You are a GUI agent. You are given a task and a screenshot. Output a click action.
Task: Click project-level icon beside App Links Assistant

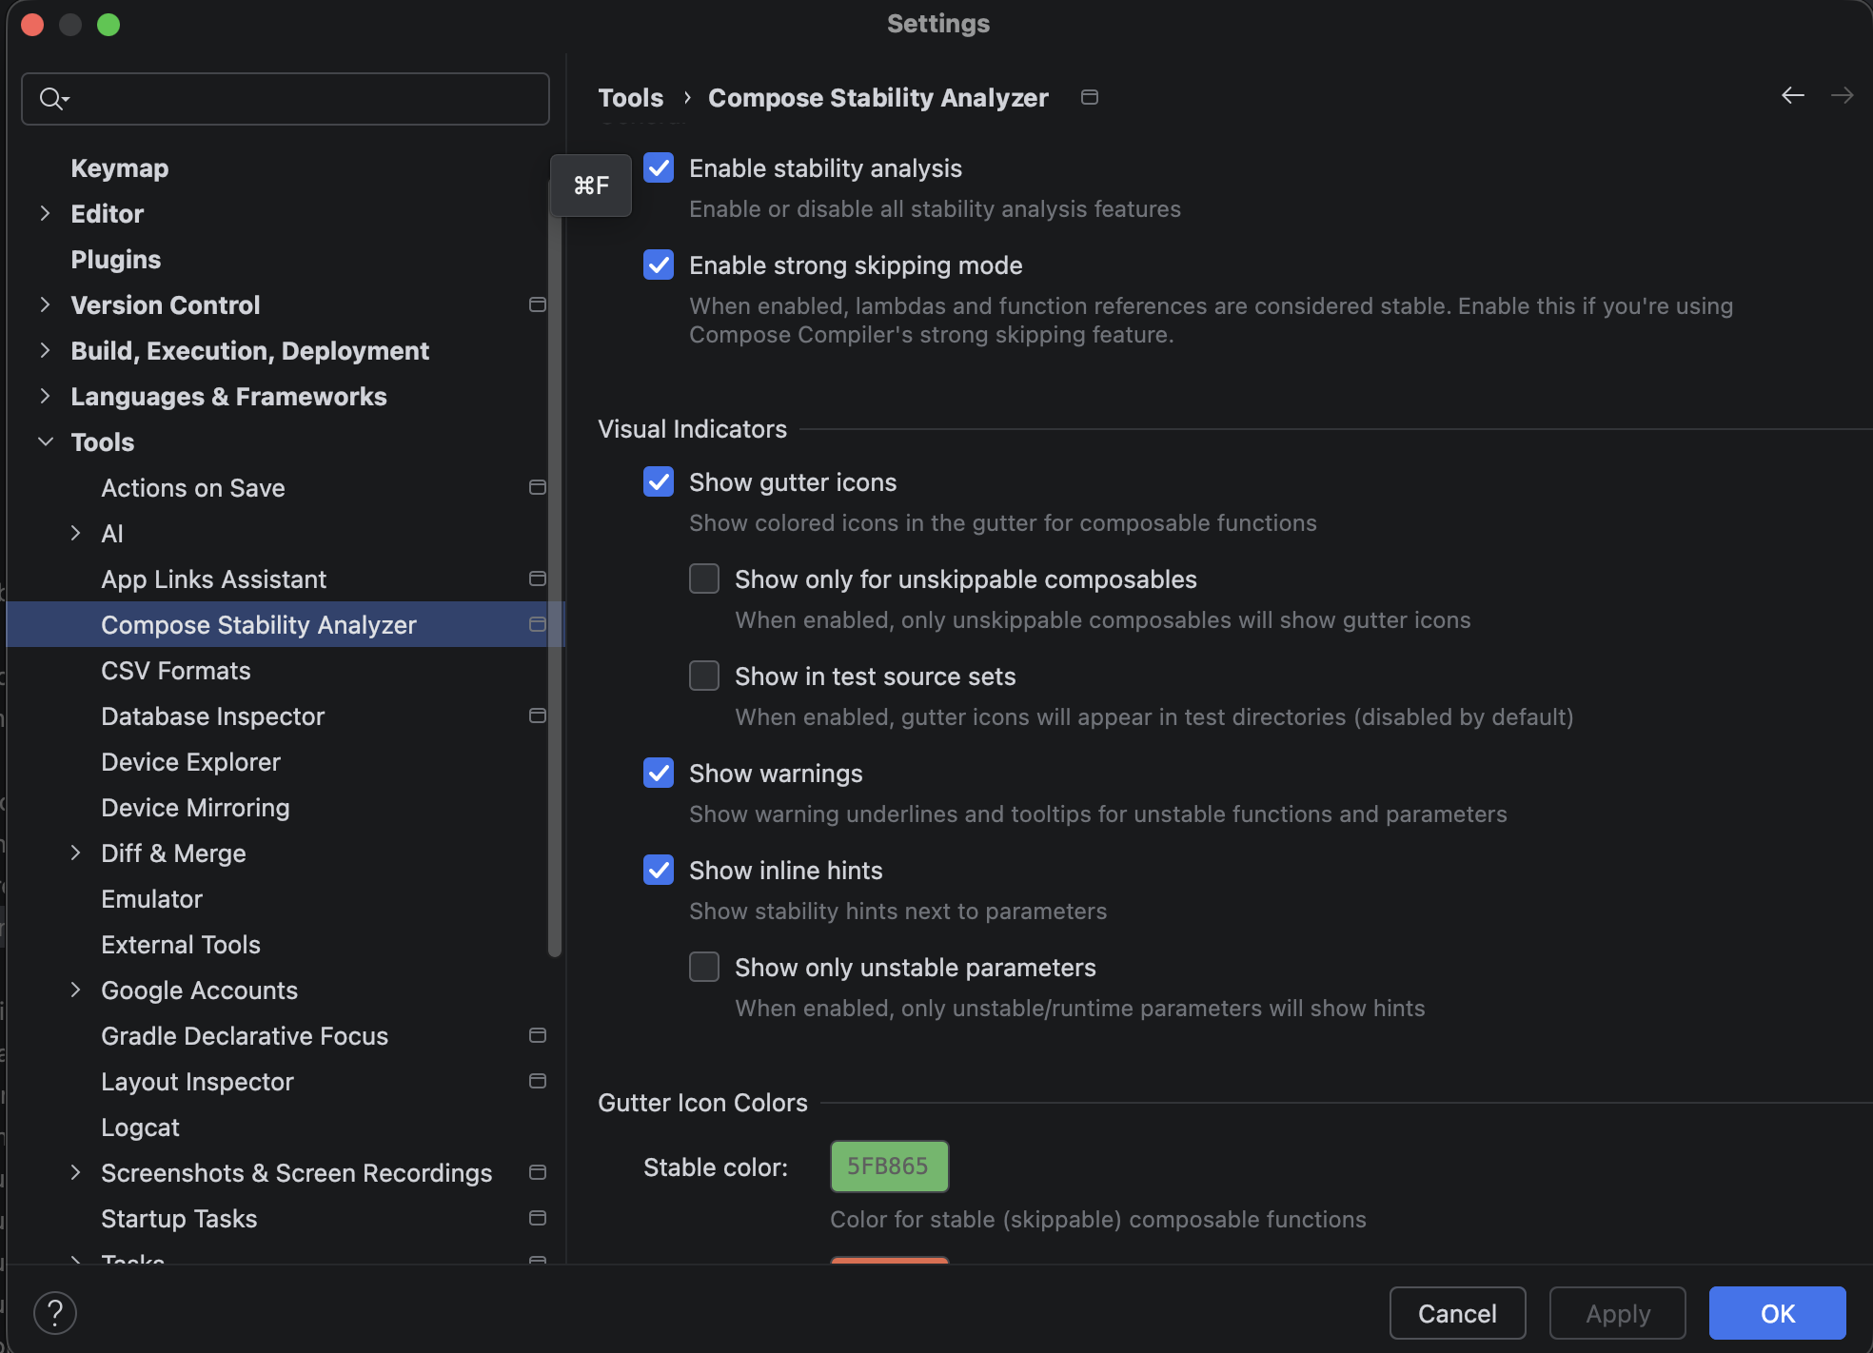(x=538, y=578)
